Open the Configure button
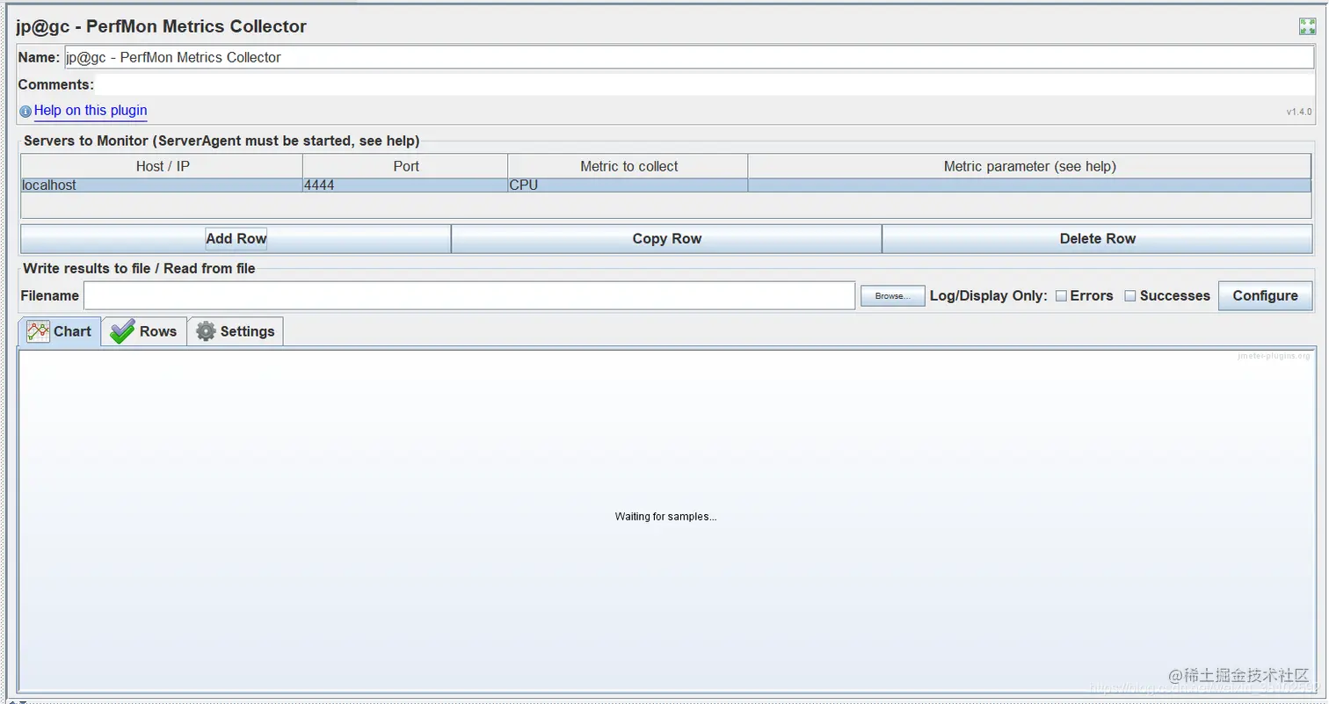This screenshot has height=704, width=1329. [1265, 296]
